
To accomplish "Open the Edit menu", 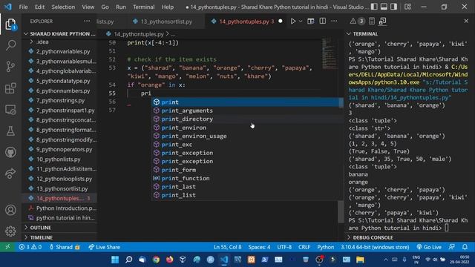I will click(x=39, y=7).
